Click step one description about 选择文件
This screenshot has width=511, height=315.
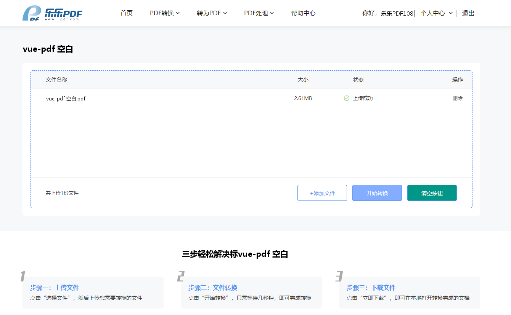pos(86,298)
